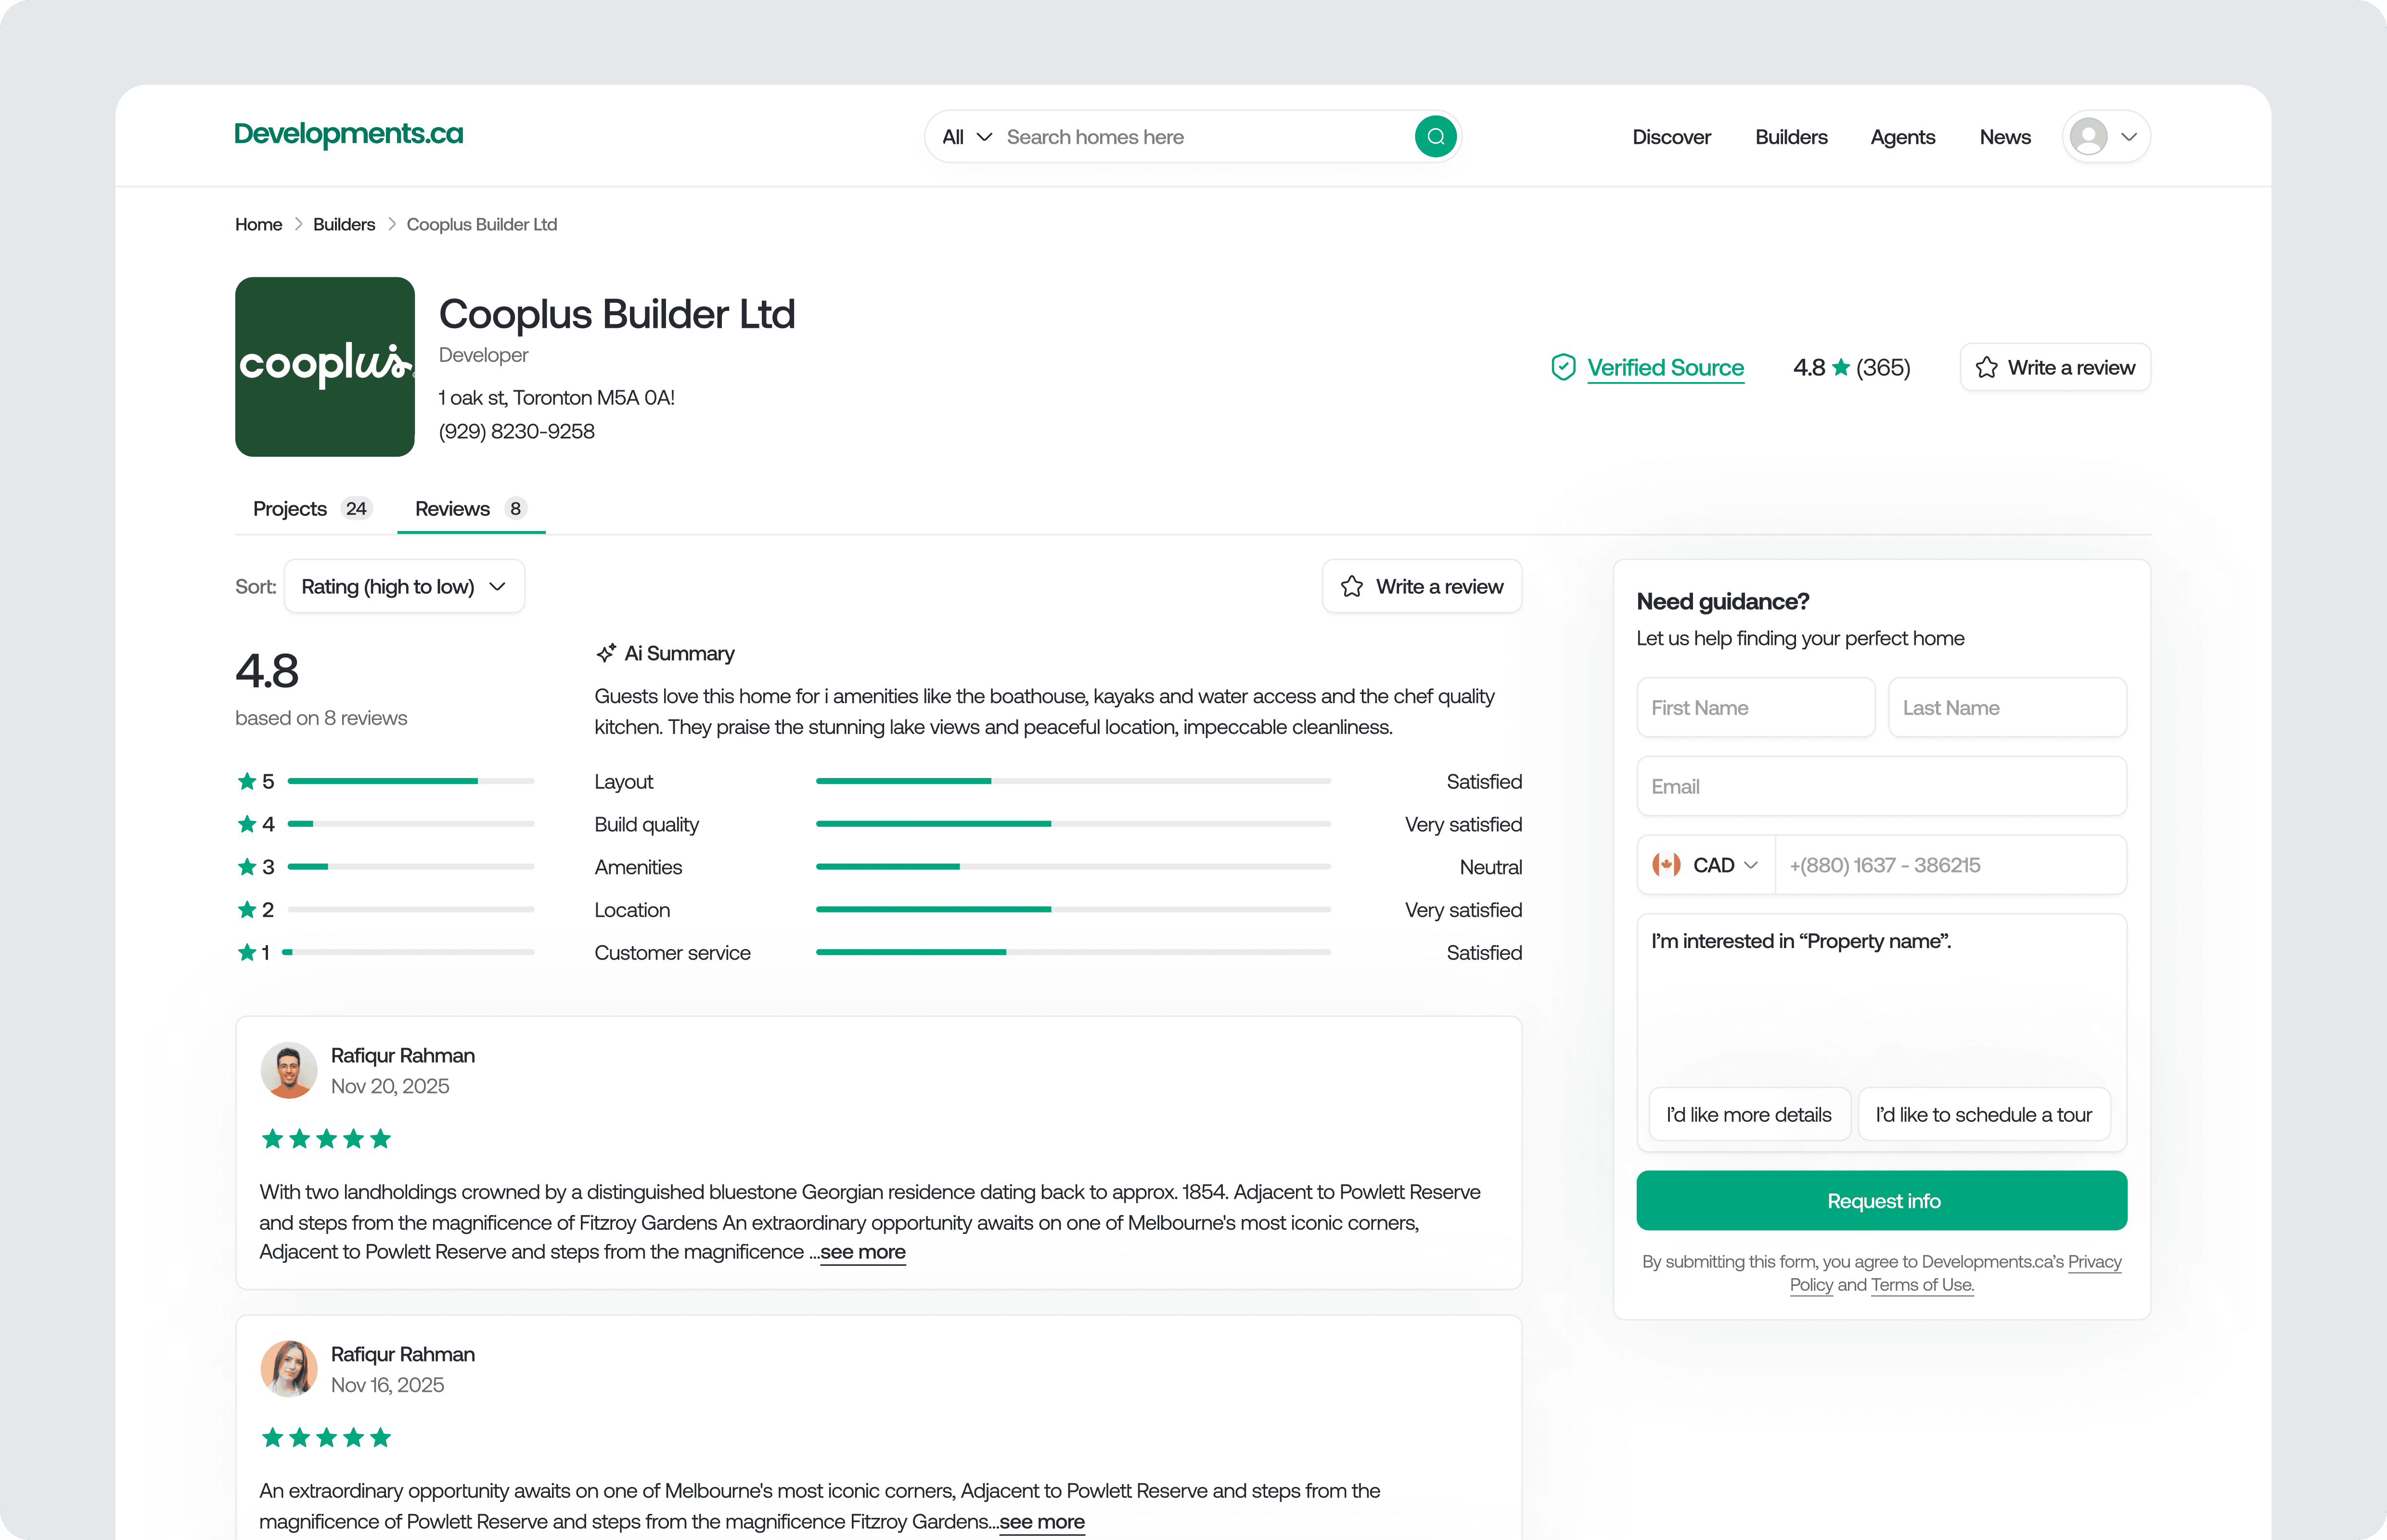Click the Canadian flag in the phone selector
Image resolution: width=2387 pixels, height=1540 pixels.
point(1666,864)
